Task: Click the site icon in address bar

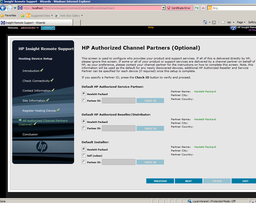Action: (20, 8)
